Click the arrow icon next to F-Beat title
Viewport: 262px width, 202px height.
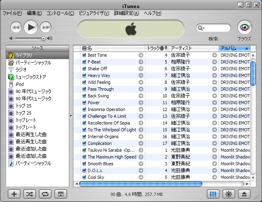coord(141,62)
